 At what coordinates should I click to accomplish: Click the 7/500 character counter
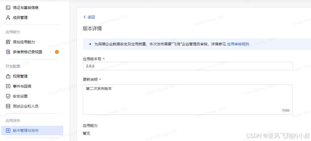(x=286, y=111)
